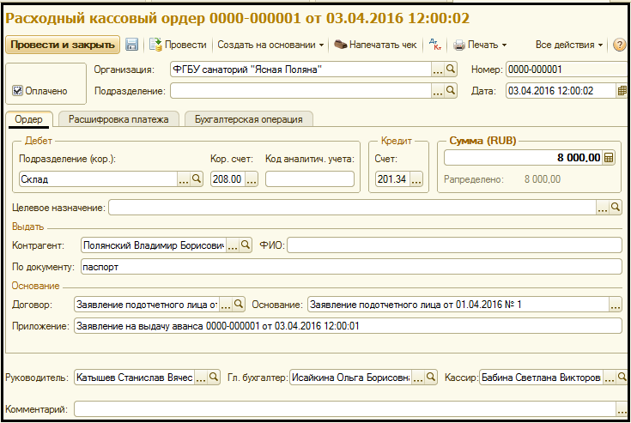The image size is (631, 423).
Task: Click the ellipsis for Счет 201.34
Action: click(416, 179)
